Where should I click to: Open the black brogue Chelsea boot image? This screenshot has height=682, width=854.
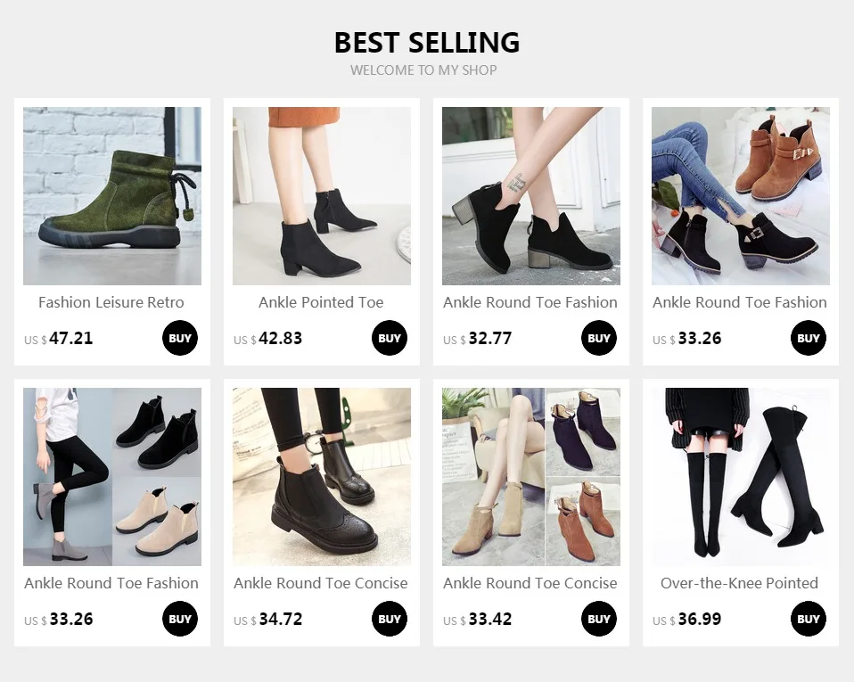(x=322, y=477)
